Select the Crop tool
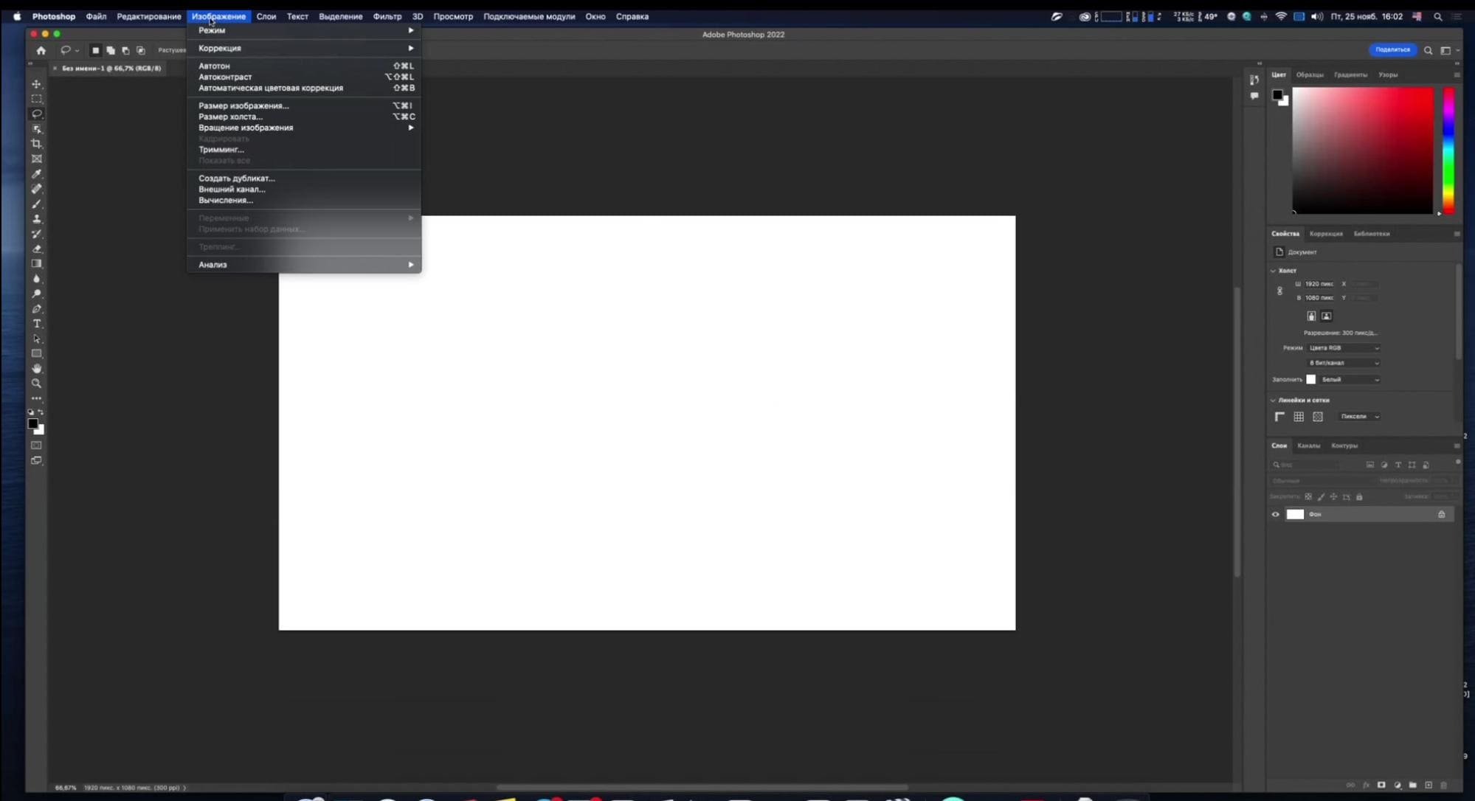The image size is (1475, 801). [36, 144]
